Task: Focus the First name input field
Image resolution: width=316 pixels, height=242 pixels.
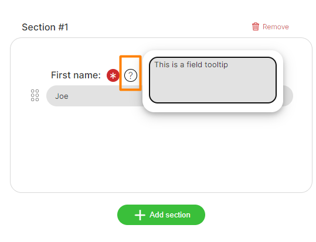Action: pos(94,96)
